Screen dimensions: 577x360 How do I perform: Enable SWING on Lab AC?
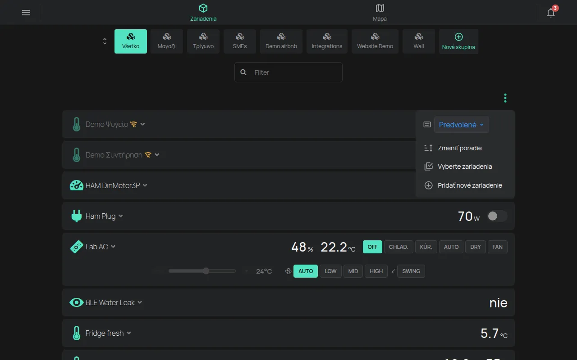pyautogui.click(x=411, y=271)
